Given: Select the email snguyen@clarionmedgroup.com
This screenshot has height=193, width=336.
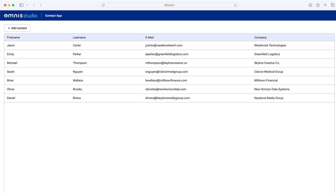Looking at the screenshot, I should click(166, 72).
